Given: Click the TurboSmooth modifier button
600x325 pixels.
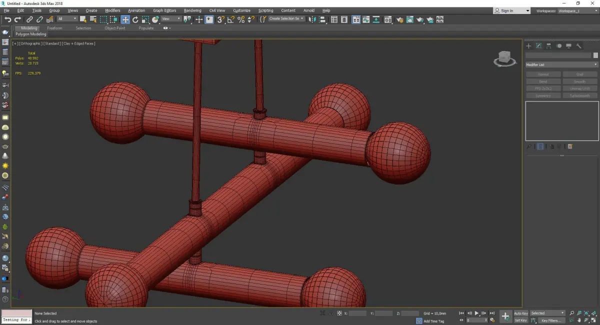Looking at the screenshot, I should [579, 95].
